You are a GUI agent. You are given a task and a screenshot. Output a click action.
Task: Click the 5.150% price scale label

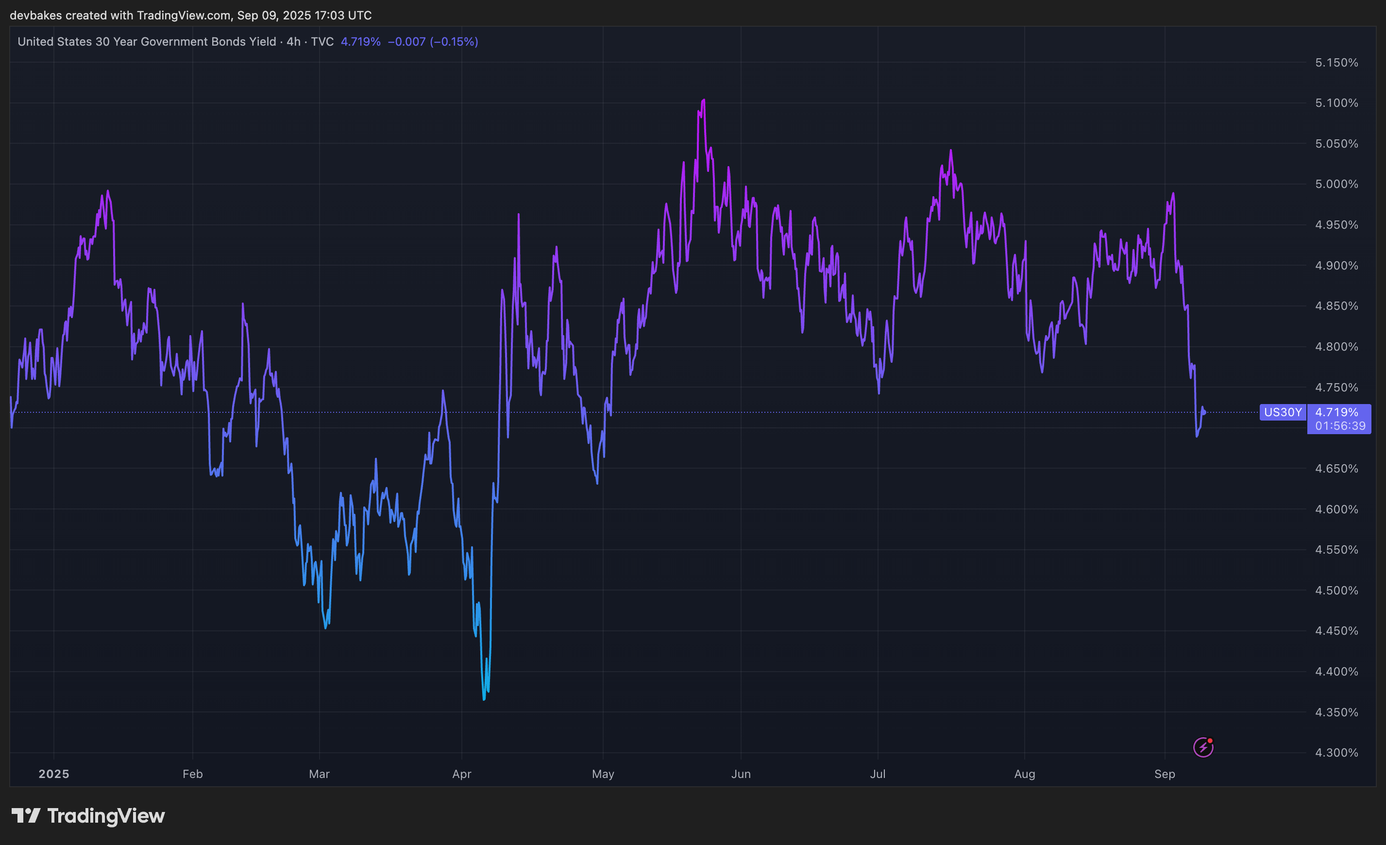pyautogui.click(x=1336, y=63)
